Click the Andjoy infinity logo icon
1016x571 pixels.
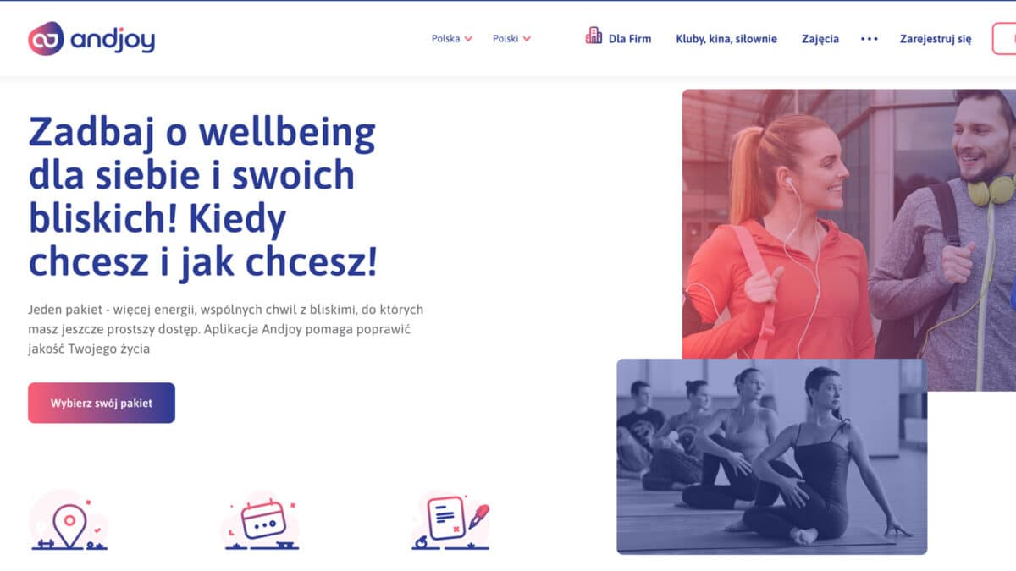(46, 39)
